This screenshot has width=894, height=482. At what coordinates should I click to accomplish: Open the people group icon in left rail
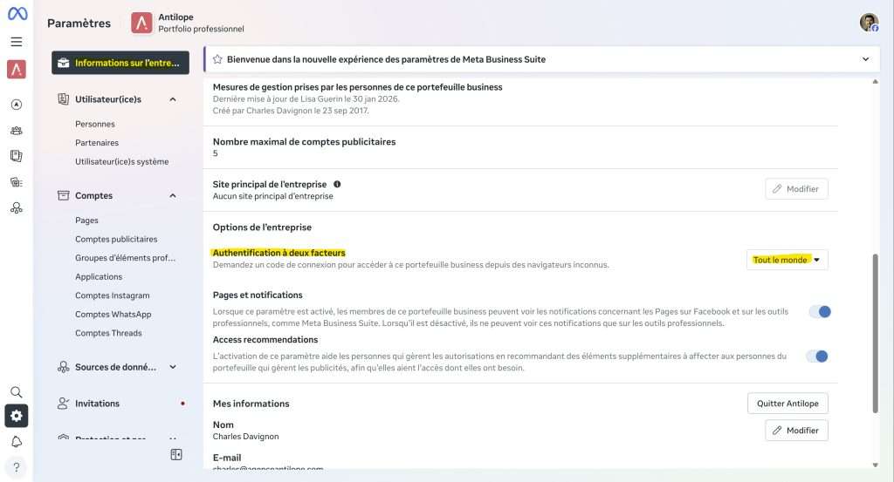point(17,131)
